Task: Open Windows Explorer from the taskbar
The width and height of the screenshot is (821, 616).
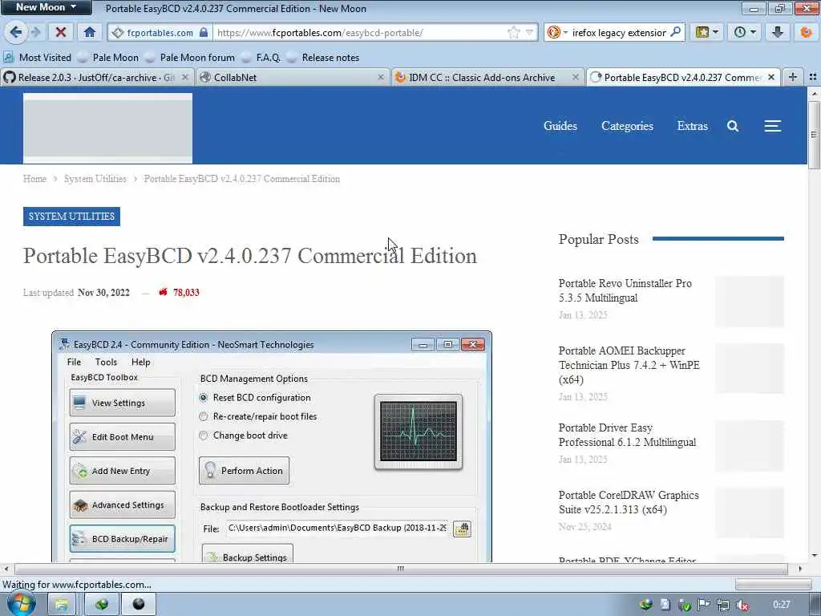Action: pyautogui.click(x=61, y=605)
